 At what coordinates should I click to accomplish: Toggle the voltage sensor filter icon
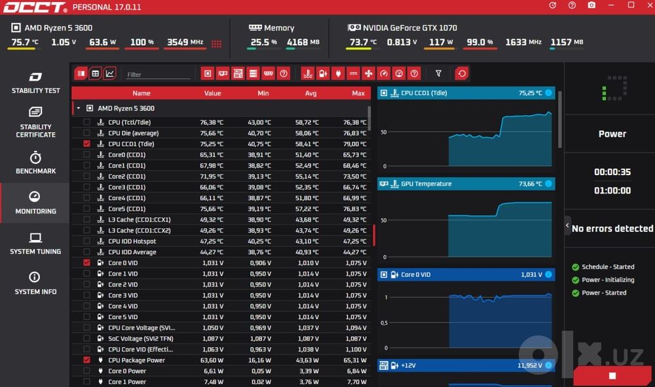coord(323,74)
